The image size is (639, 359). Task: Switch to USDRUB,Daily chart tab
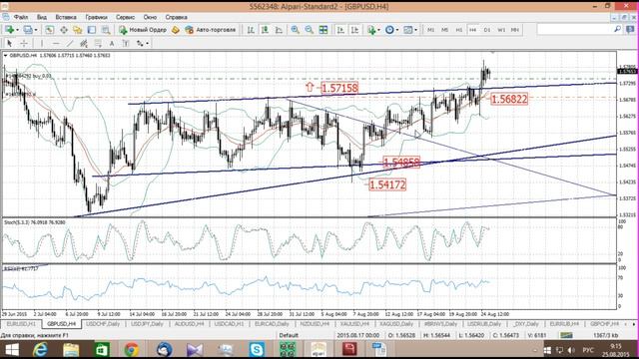point(483,324)
